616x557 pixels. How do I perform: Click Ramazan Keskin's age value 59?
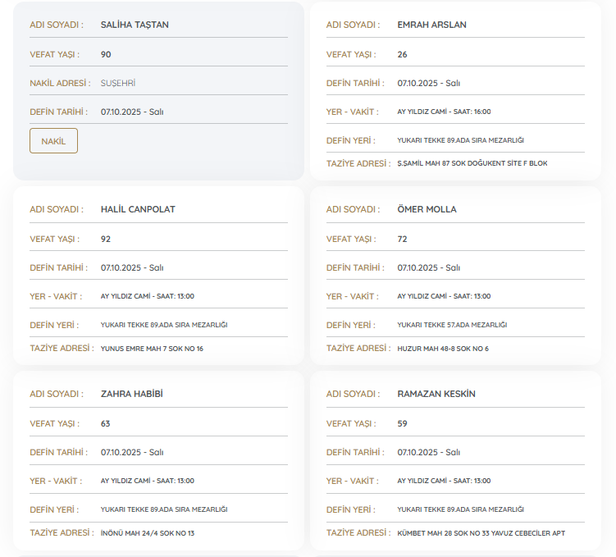point(402,423)
